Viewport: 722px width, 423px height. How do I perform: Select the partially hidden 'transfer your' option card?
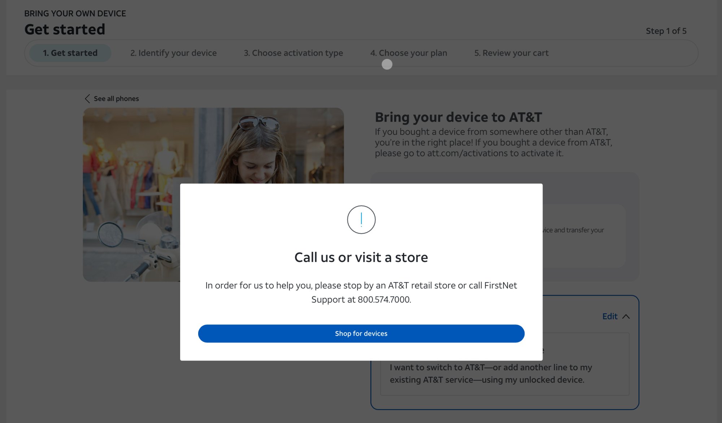click(584, 236)
